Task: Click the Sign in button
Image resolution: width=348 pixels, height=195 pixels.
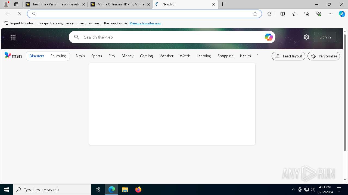Action: pyautogui.click(x=325, y=37)
